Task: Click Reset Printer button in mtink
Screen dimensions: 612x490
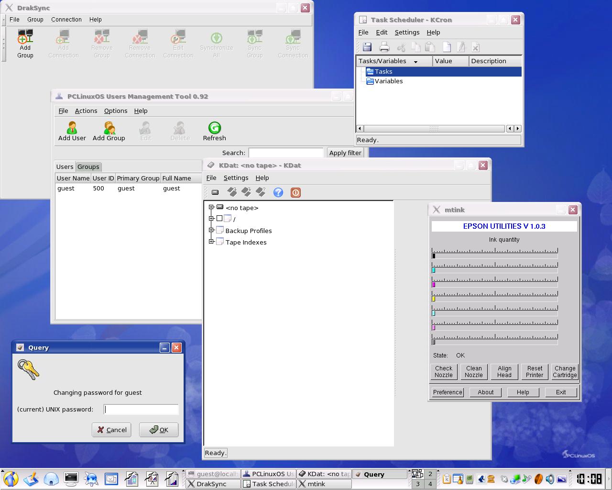Action: coord(535,372)
